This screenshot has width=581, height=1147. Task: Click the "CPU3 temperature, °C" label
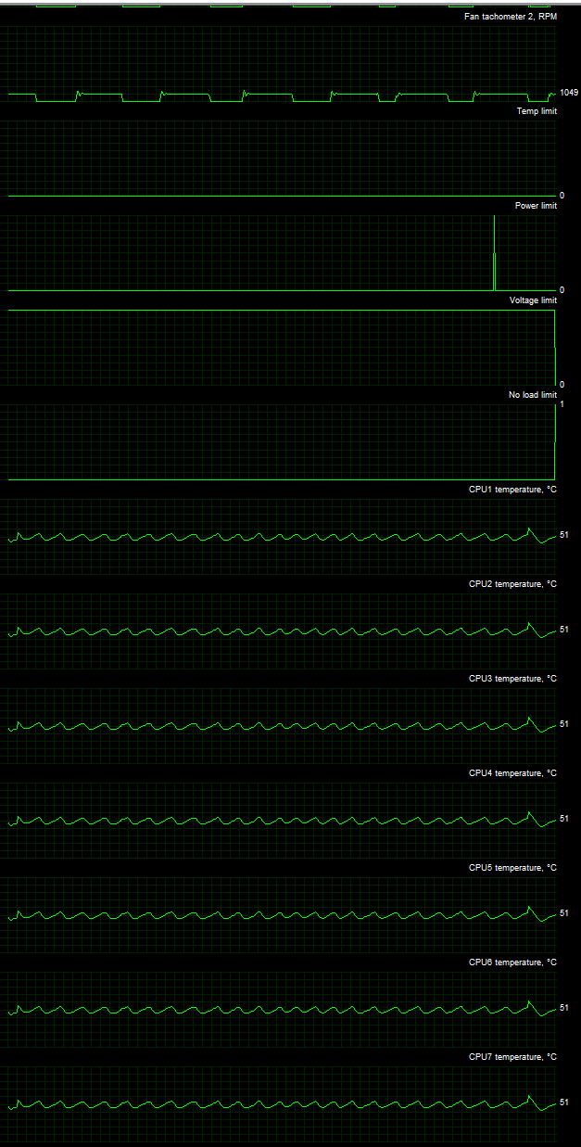(512, 679)
